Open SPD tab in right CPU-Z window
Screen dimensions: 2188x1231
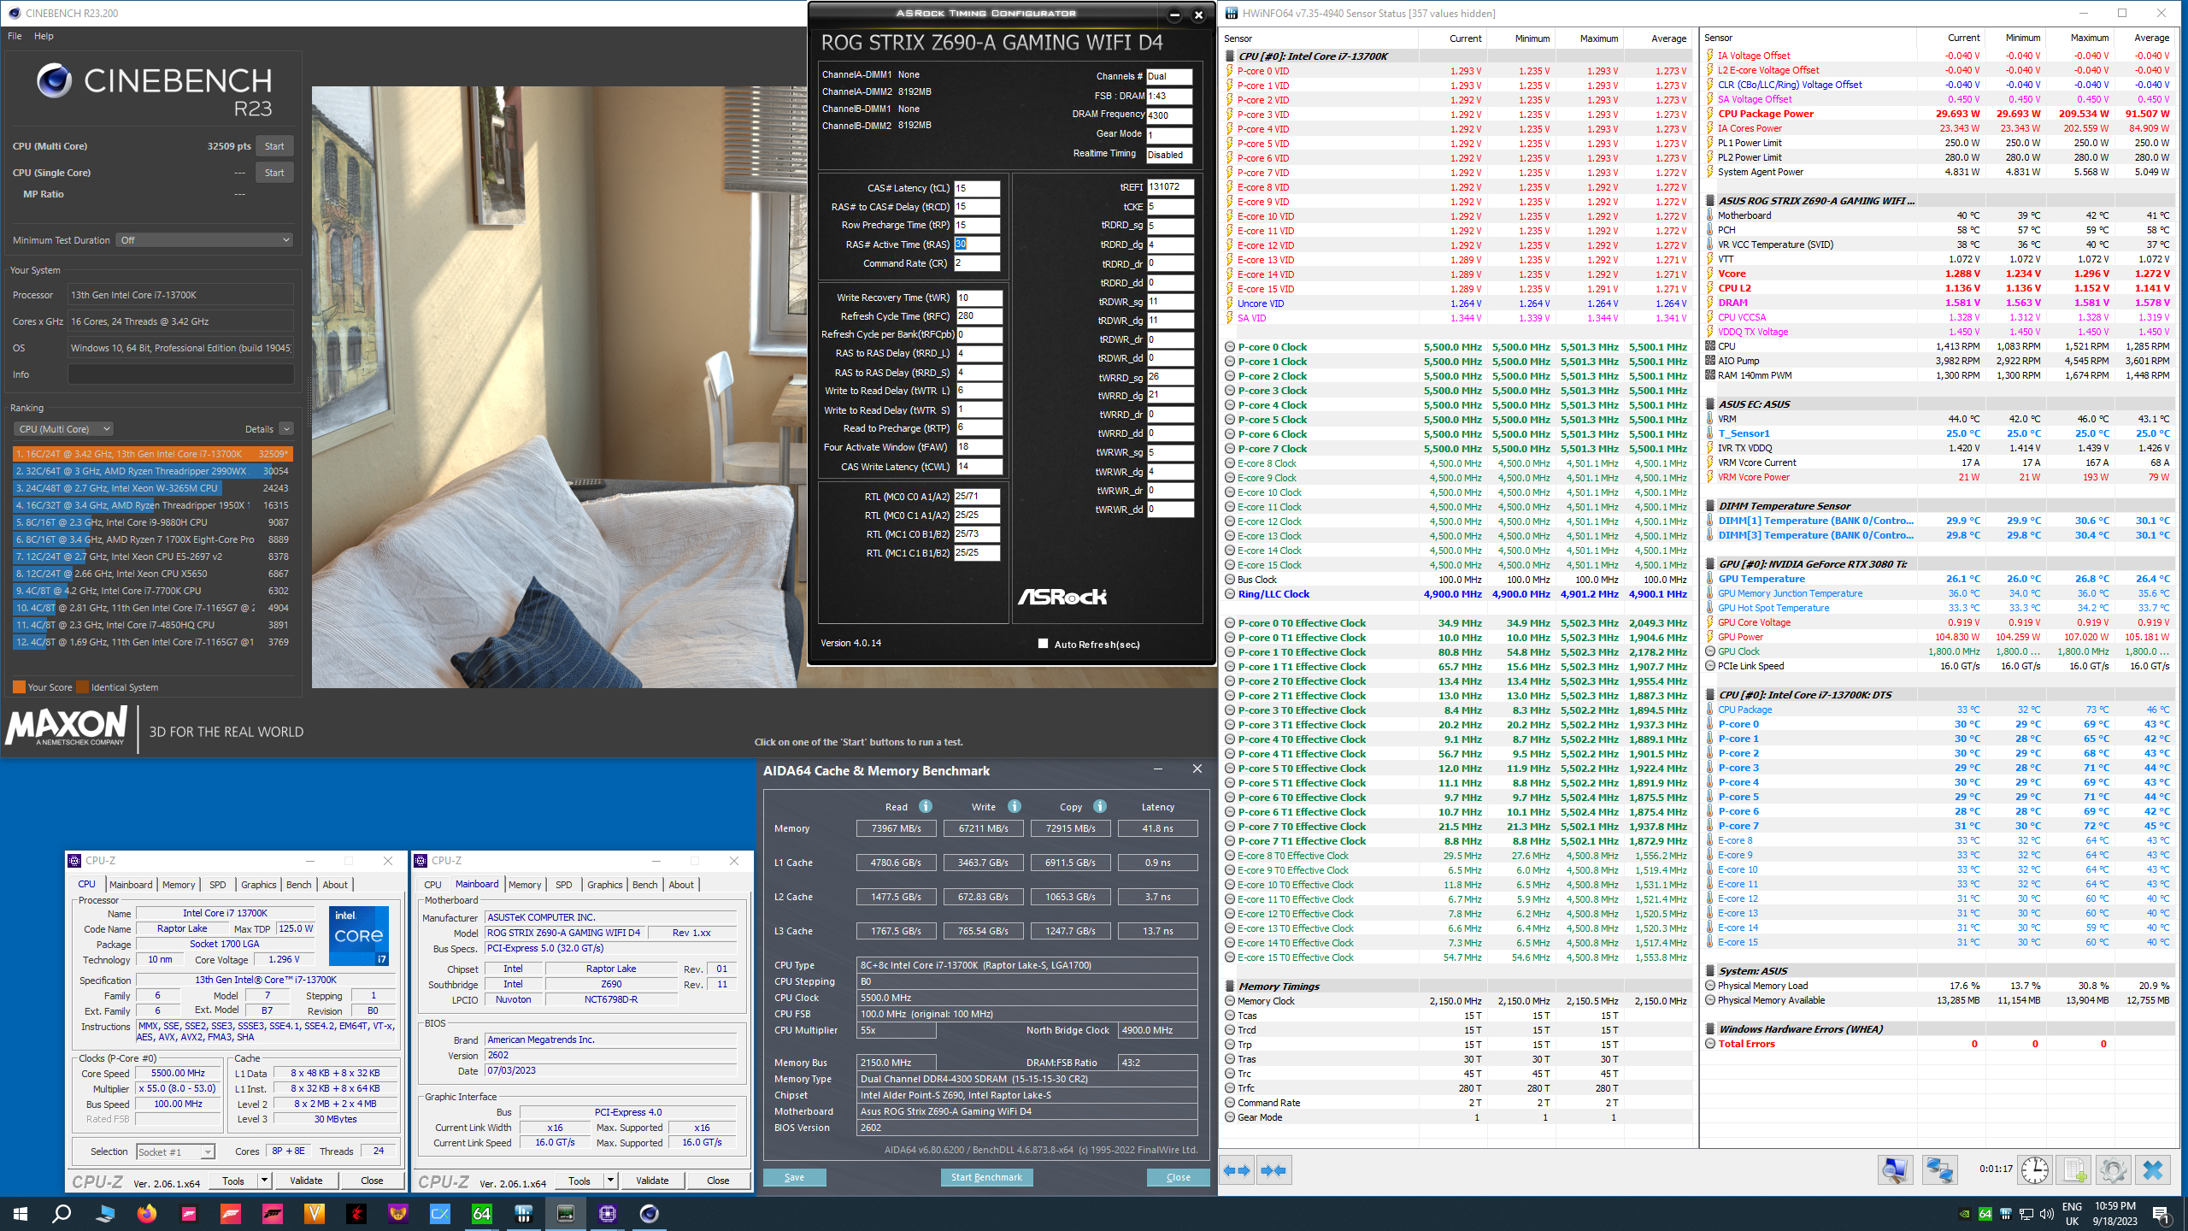[564, 885]
